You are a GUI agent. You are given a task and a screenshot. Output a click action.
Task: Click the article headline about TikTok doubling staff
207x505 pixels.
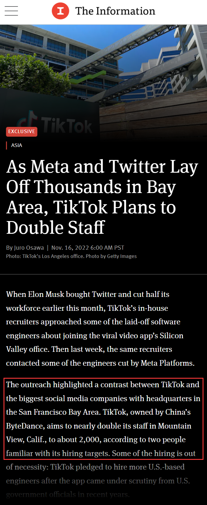102,197
